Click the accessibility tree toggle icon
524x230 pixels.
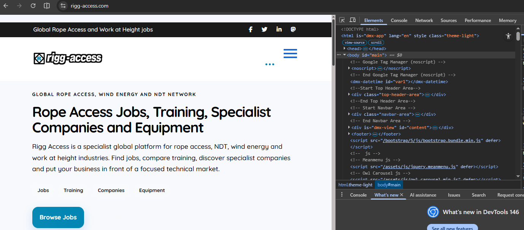[508, 36]
